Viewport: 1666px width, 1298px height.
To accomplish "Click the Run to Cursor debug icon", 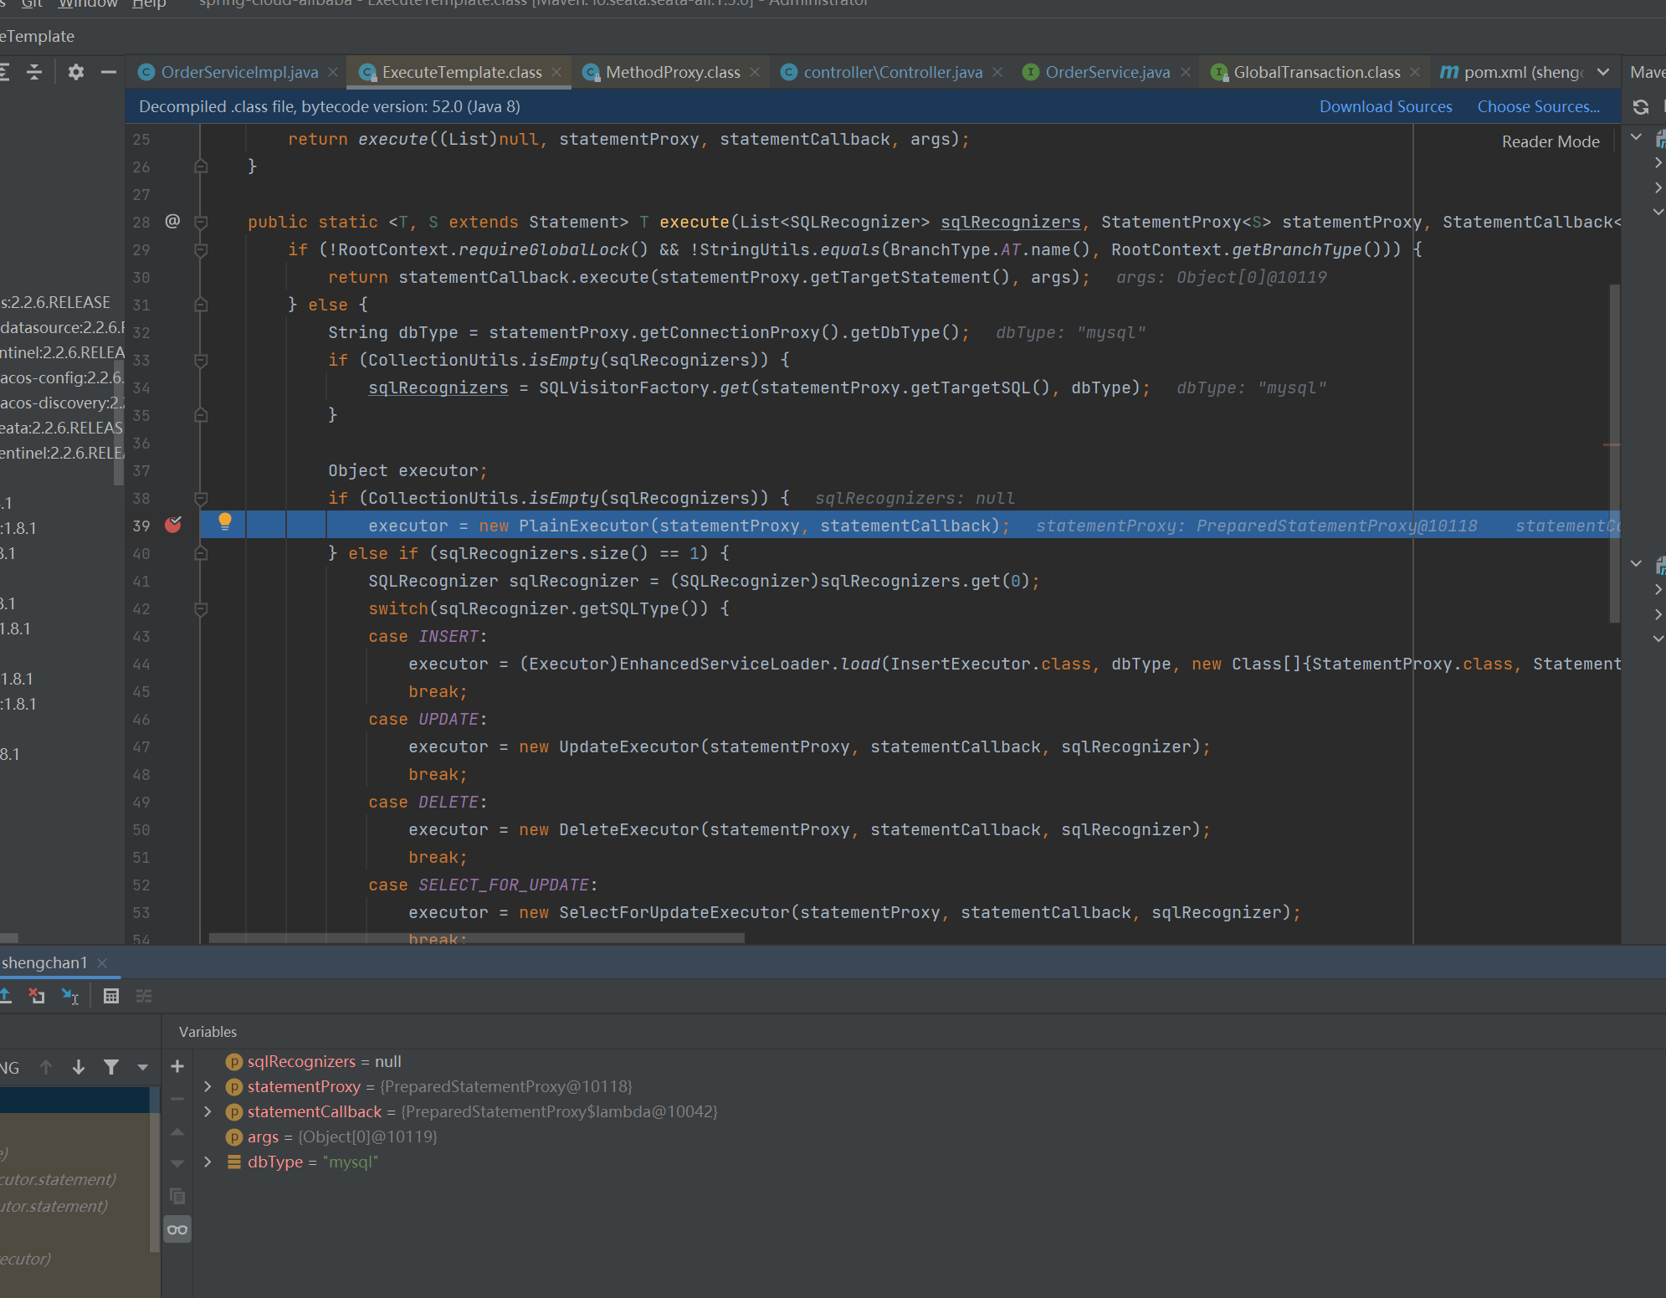I will tap(70, 996).
